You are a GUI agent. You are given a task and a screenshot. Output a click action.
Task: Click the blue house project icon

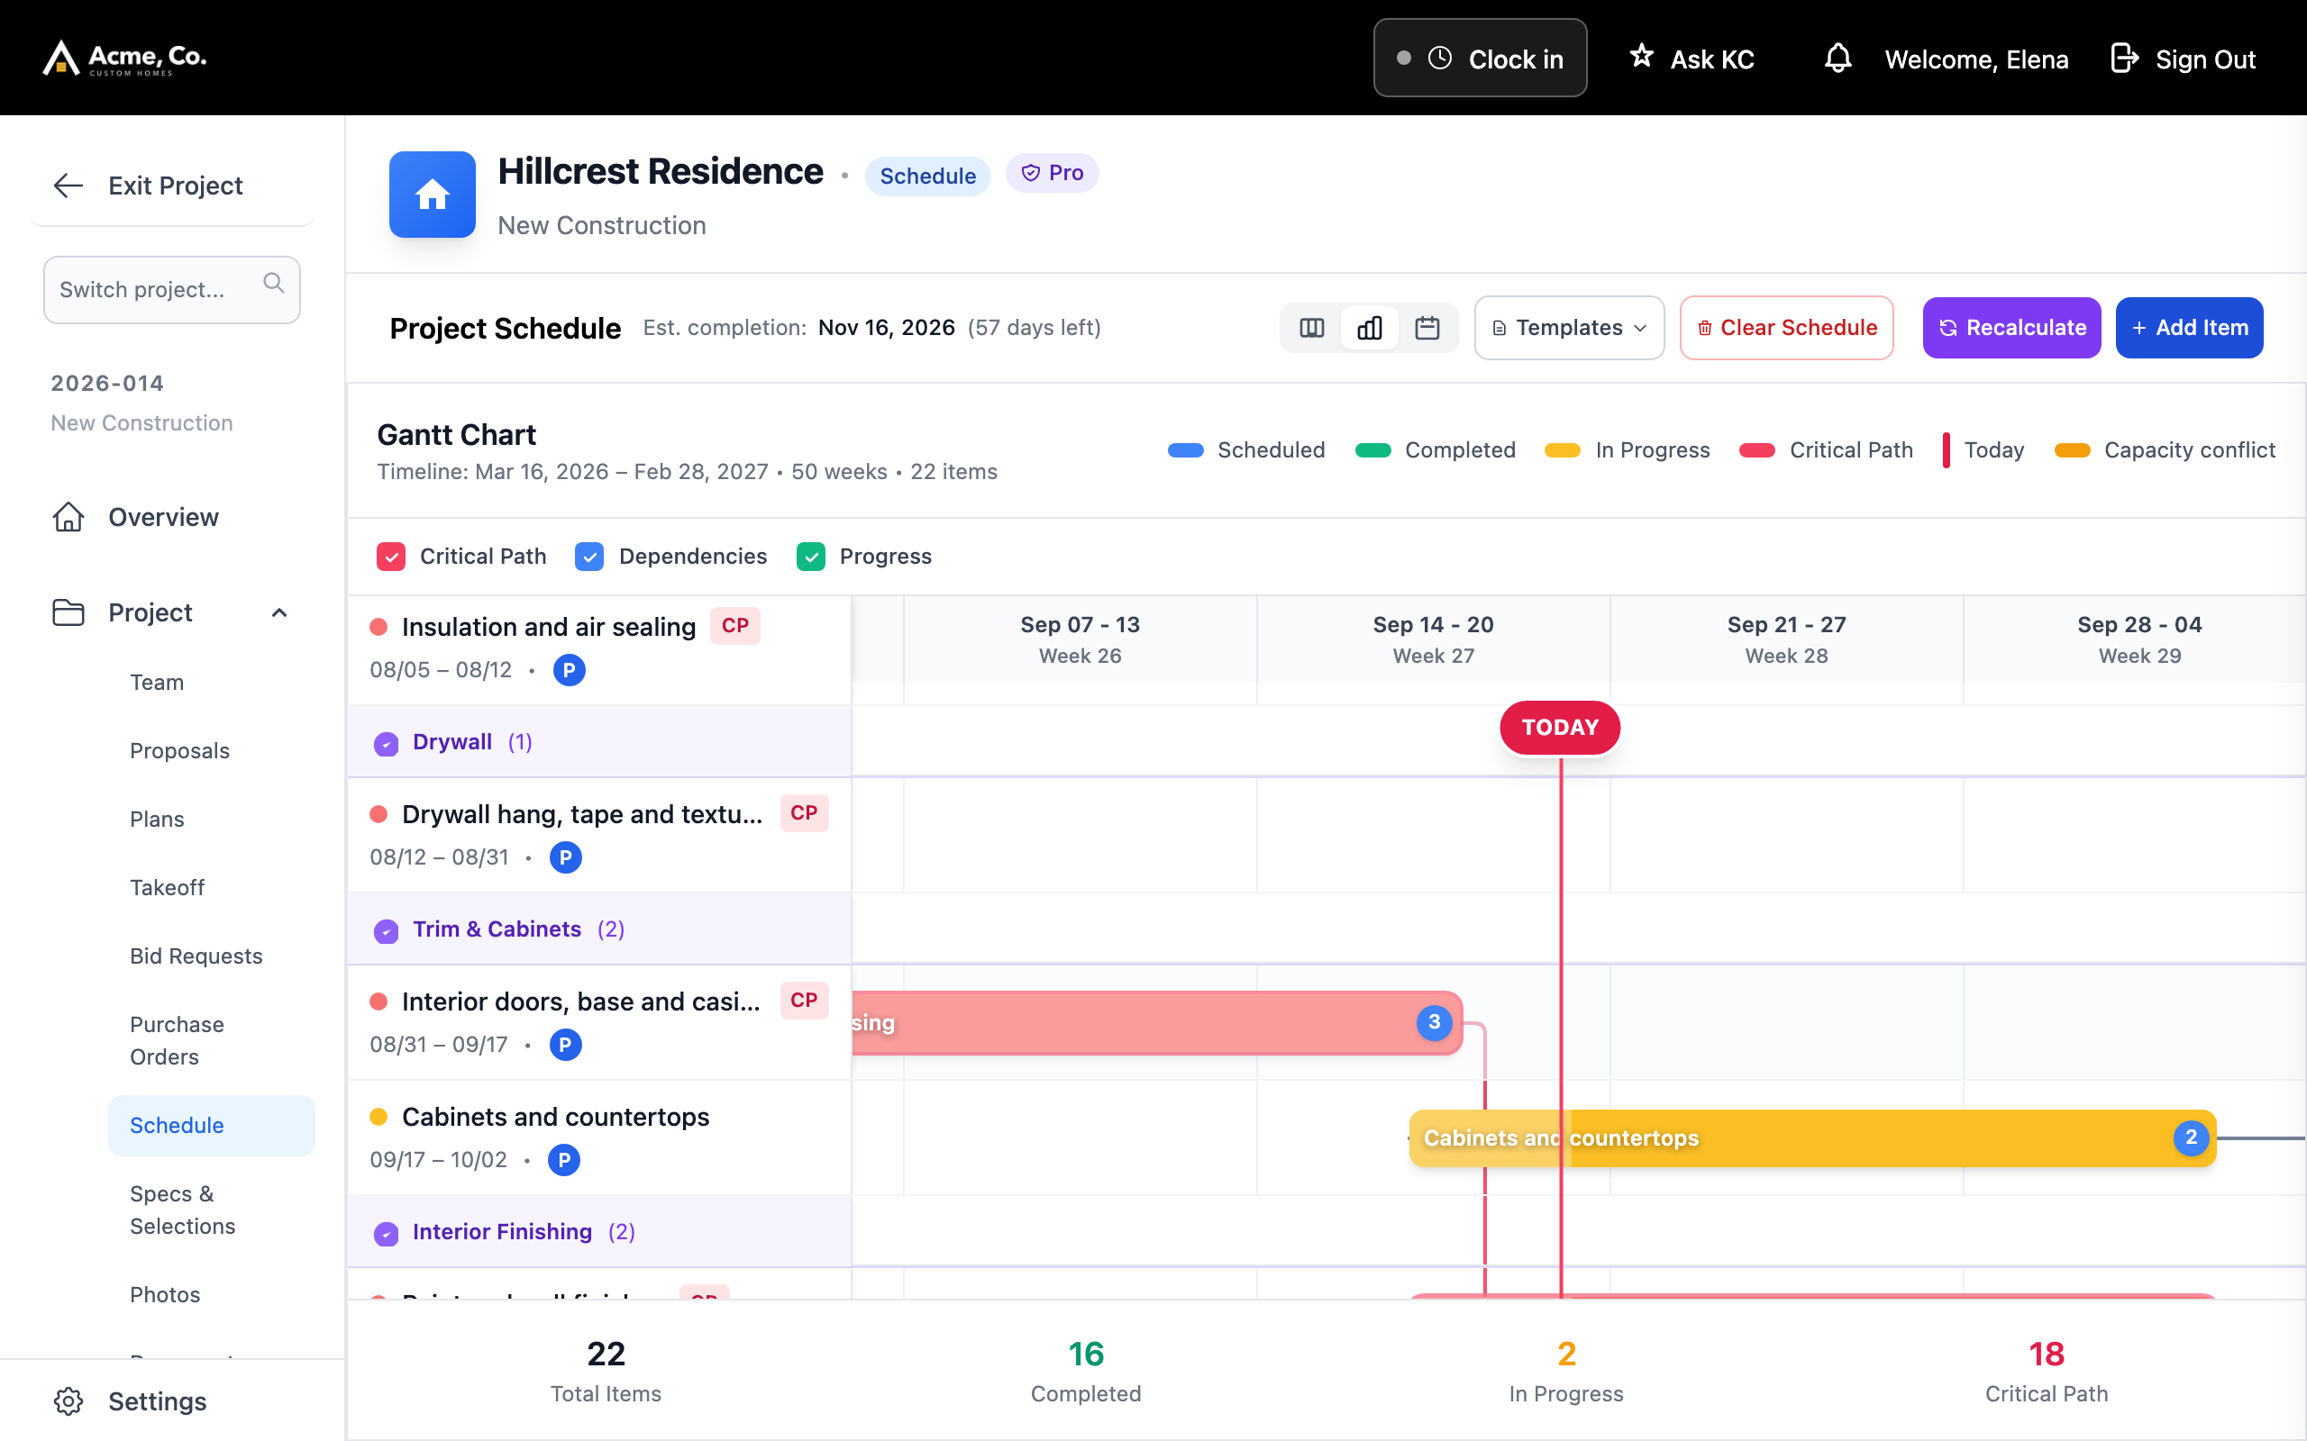[432, 195]
